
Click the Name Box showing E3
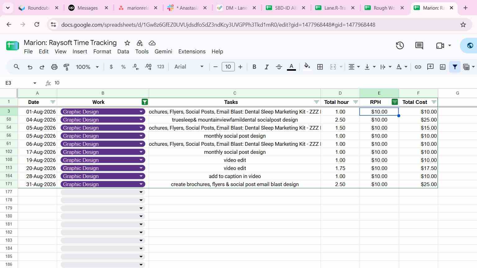[20, 83]
